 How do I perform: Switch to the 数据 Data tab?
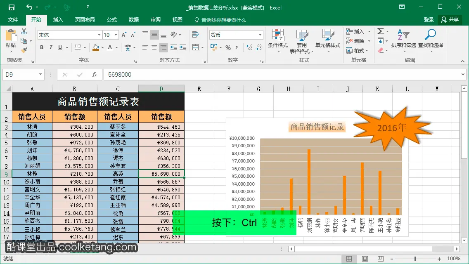click(x=134, y=20)
